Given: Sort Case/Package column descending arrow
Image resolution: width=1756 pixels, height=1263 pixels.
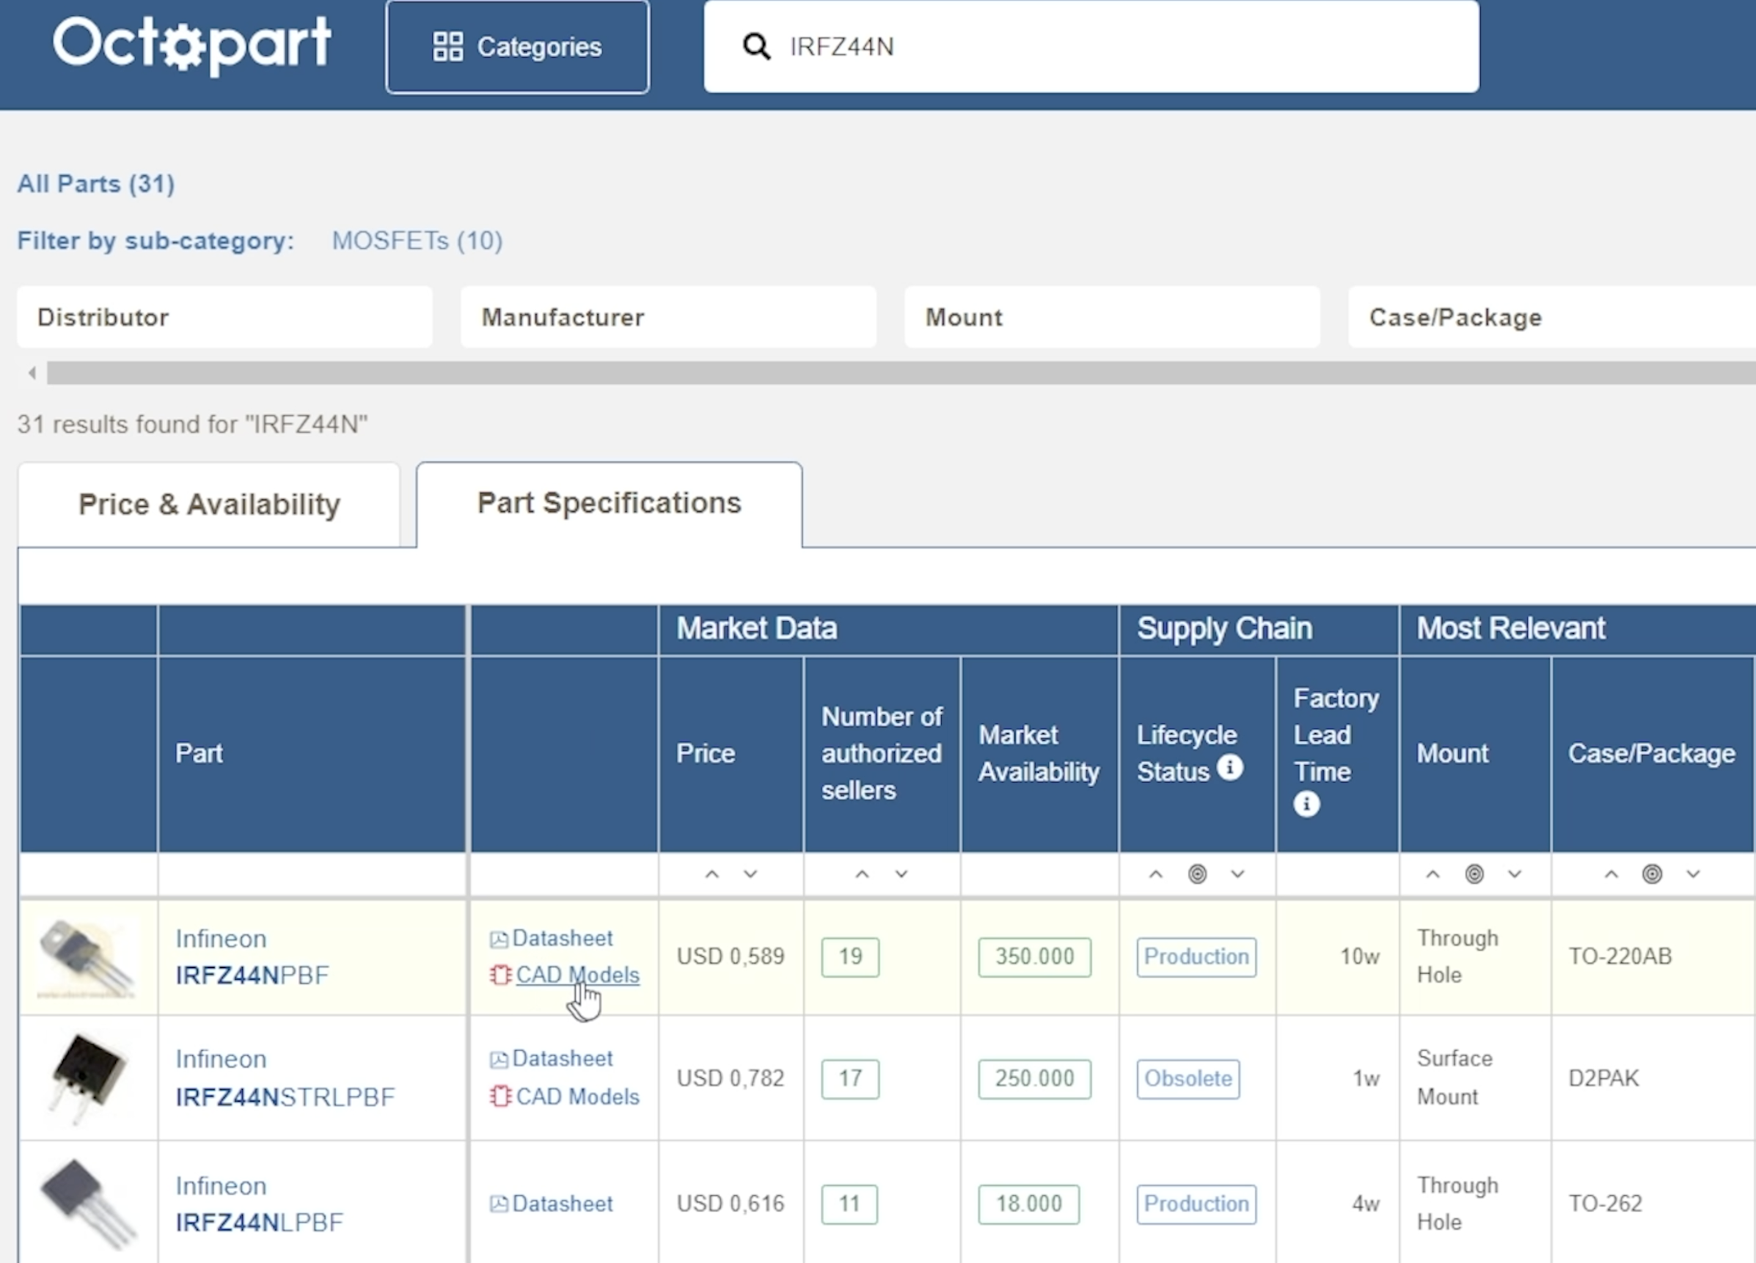Looking at the screenshot, I should (x=1693, y=874).
